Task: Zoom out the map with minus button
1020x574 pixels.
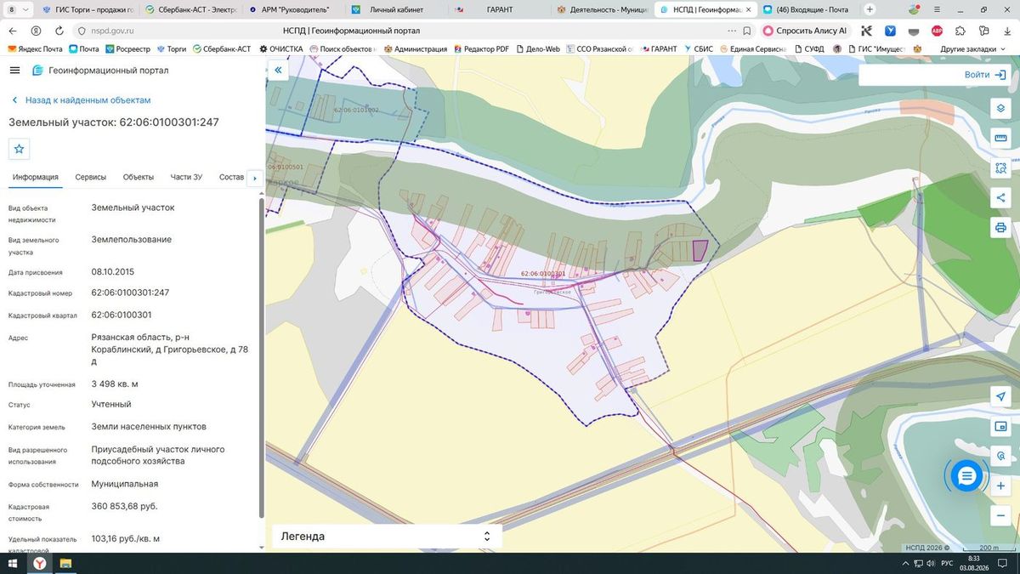Action: coord(1001,515)
